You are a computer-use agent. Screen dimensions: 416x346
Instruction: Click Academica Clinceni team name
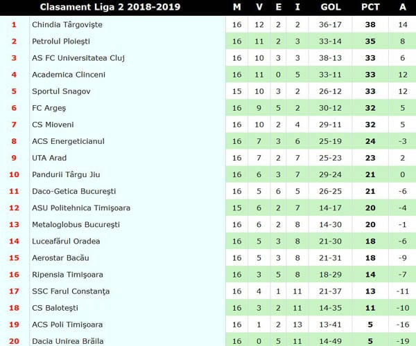[x=69, y=75]
